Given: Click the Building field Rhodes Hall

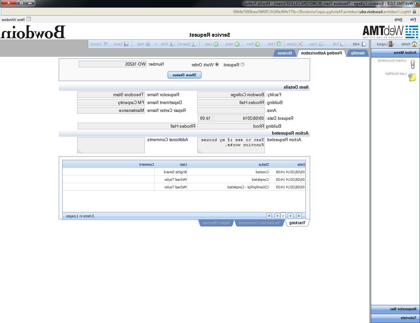Looking at the screenshot, I should coord(231,102).
